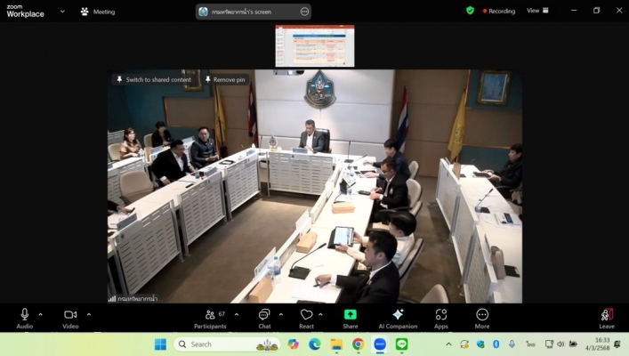Select the shared screen thumbnail

pos(314,45)
